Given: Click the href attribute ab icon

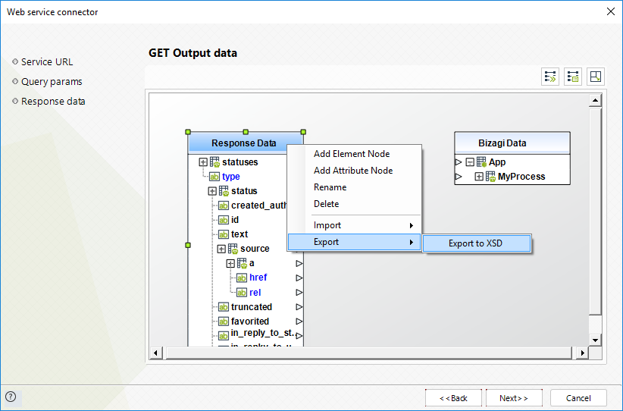Looking at the screenshot, I should click(242, 278).
